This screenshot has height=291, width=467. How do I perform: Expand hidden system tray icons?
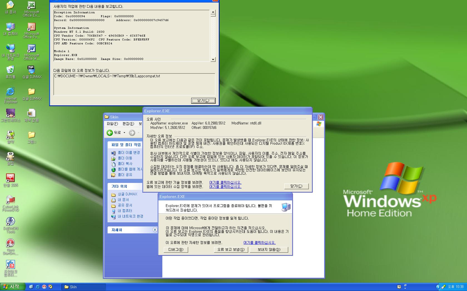pos(438,287)
